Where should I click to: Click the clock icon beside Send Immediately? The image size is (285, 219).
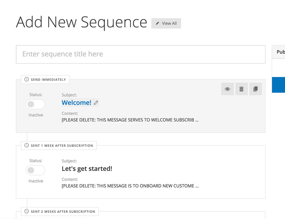click(26, 79)
